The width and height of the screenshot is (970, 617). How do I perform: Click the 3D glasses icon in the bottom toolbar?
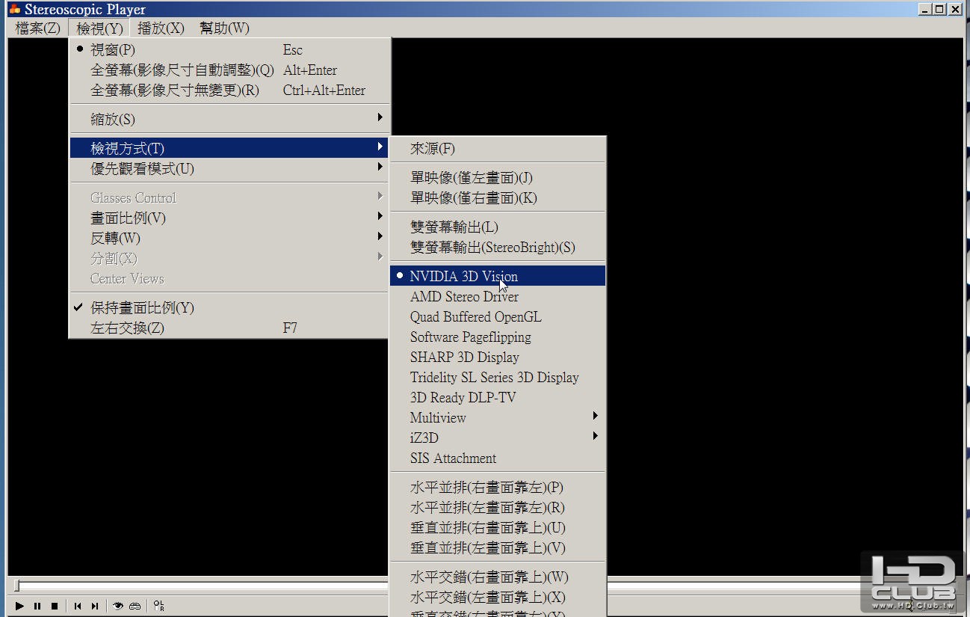click(x=135, y=606)
